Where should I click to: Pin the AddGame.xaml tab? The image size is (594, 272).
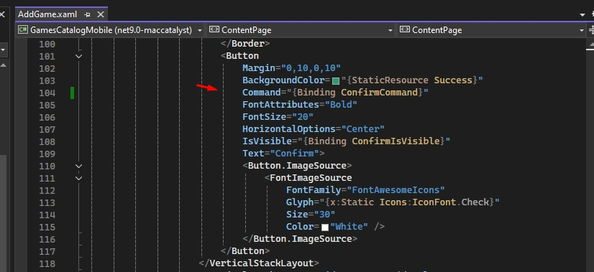coord(88,15)
